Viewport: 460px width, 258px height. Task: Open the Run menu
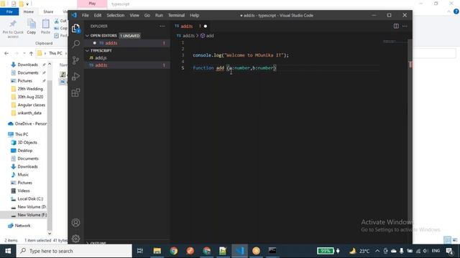(159, 15)
